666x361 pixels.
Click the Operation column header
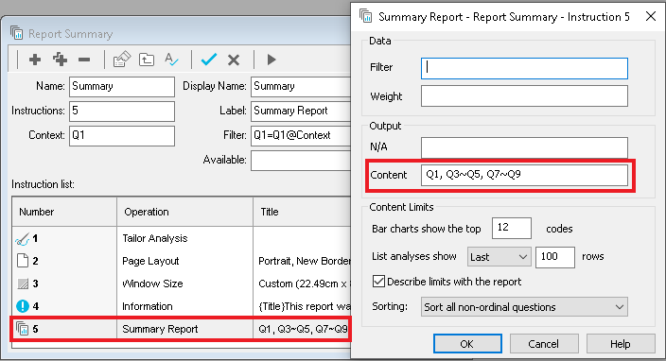click(x=184, y=212)
